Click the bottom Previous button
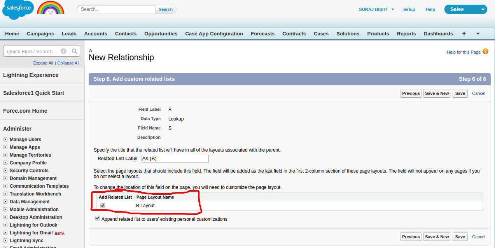Screen dimensions: 495x248 pyautogui.click(x=411, y=237)
